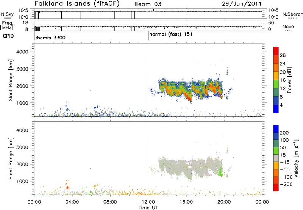The width and height of the screenshot is (303, 210).
Task: Click the dashed 12:00 CPID change line in power panel
Action: coord(148,80)
